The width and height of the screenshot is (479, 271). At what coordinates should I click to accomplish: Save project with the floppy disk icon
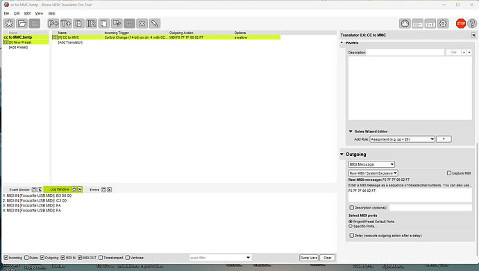[35, 24]
